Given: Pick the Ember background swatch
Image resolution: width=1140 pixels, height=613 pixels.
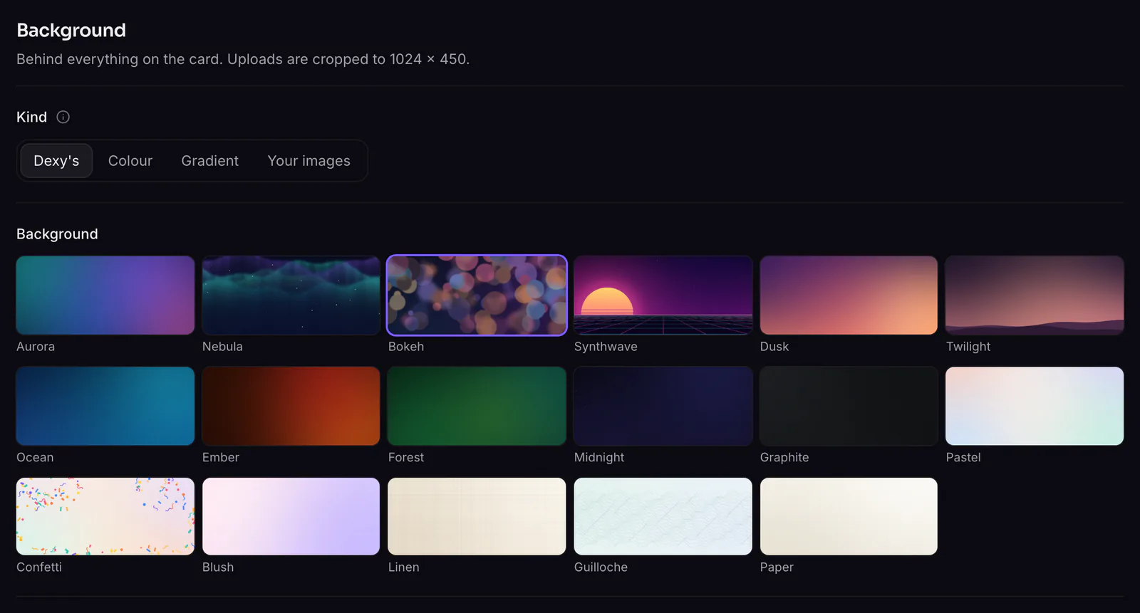Looking at the screenshot, I should point(291,406).
